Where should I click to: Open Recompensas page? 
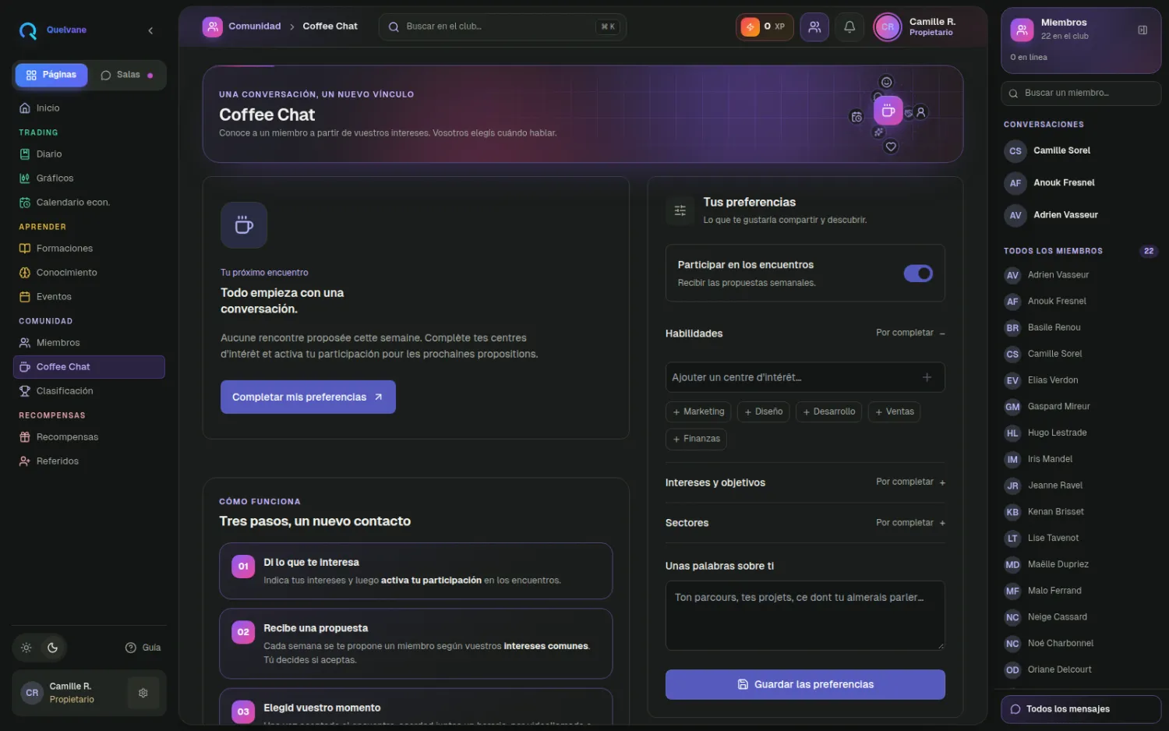[89, 437]
